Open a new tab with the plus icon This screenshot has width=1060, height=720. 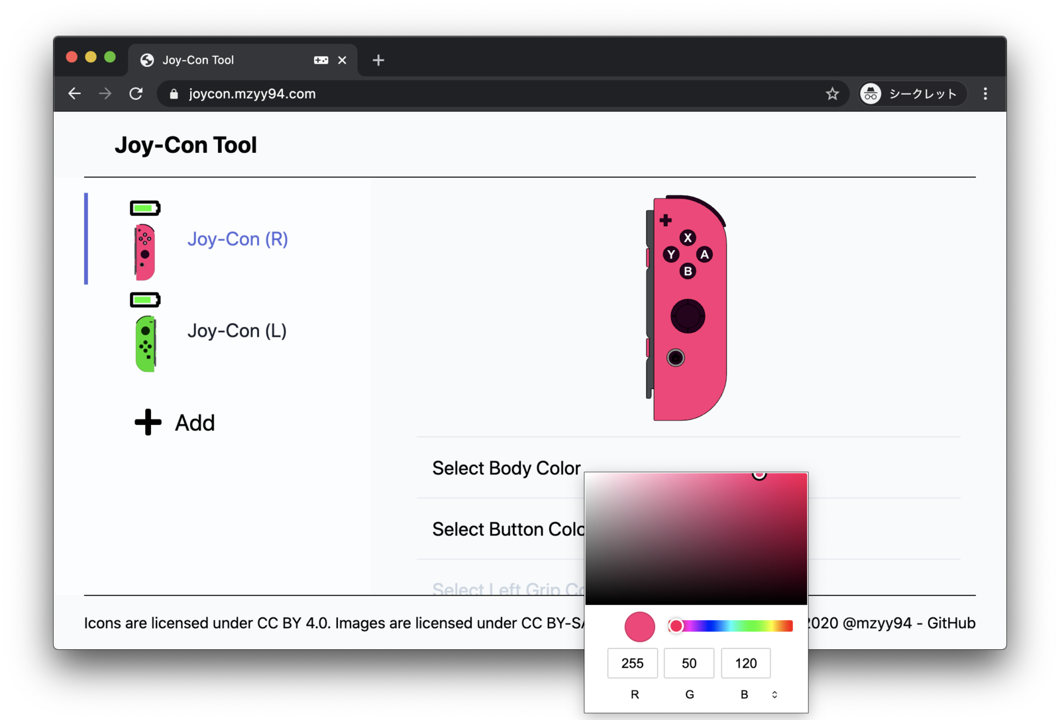378,60
